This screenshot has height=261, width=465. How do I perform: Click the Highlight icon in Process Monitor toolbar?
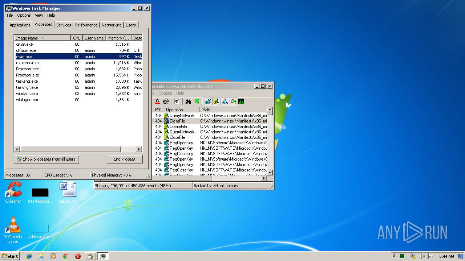coord(157,101)
